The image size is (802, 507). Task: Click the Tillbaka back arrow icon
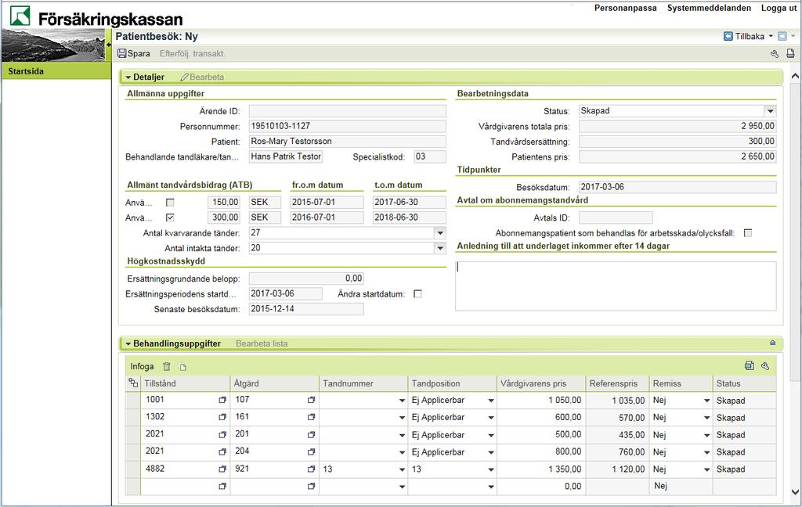tap(728, 36)
